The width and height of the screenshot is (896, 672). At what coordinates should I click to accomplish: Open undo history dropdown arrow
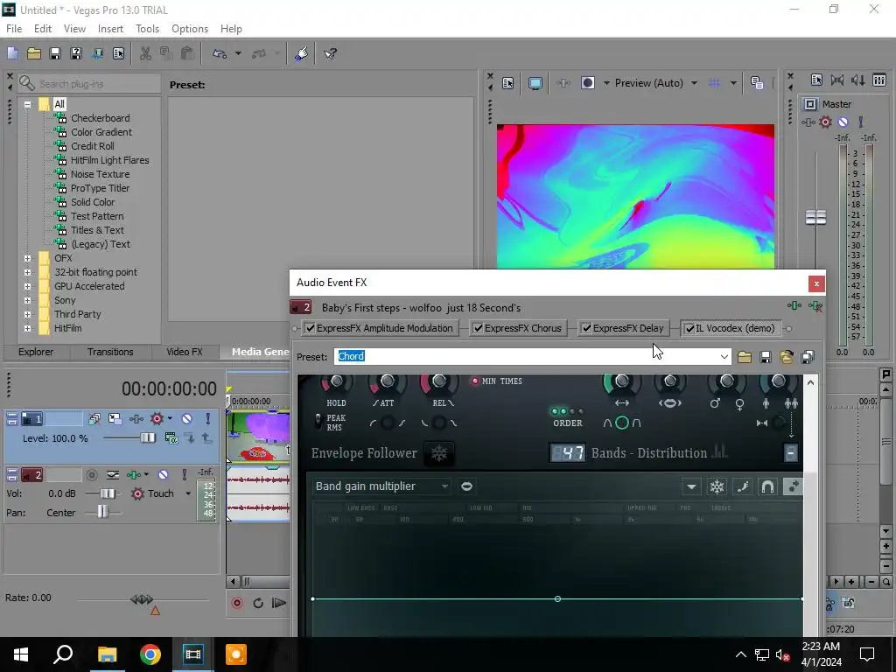coord(238,53)
